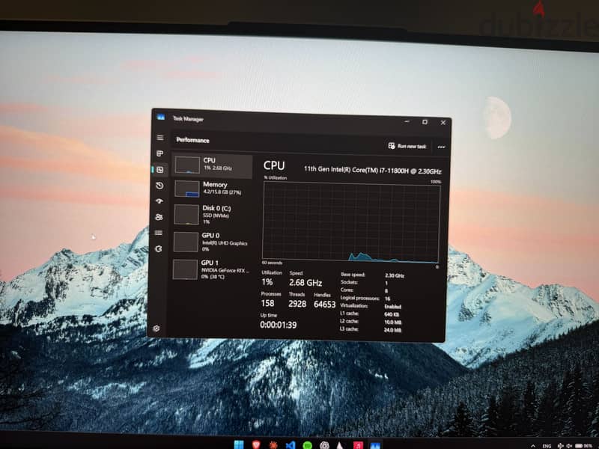Select the Memory performance entry
Screen dimensions: 599x449
click(x=213, y=189)
